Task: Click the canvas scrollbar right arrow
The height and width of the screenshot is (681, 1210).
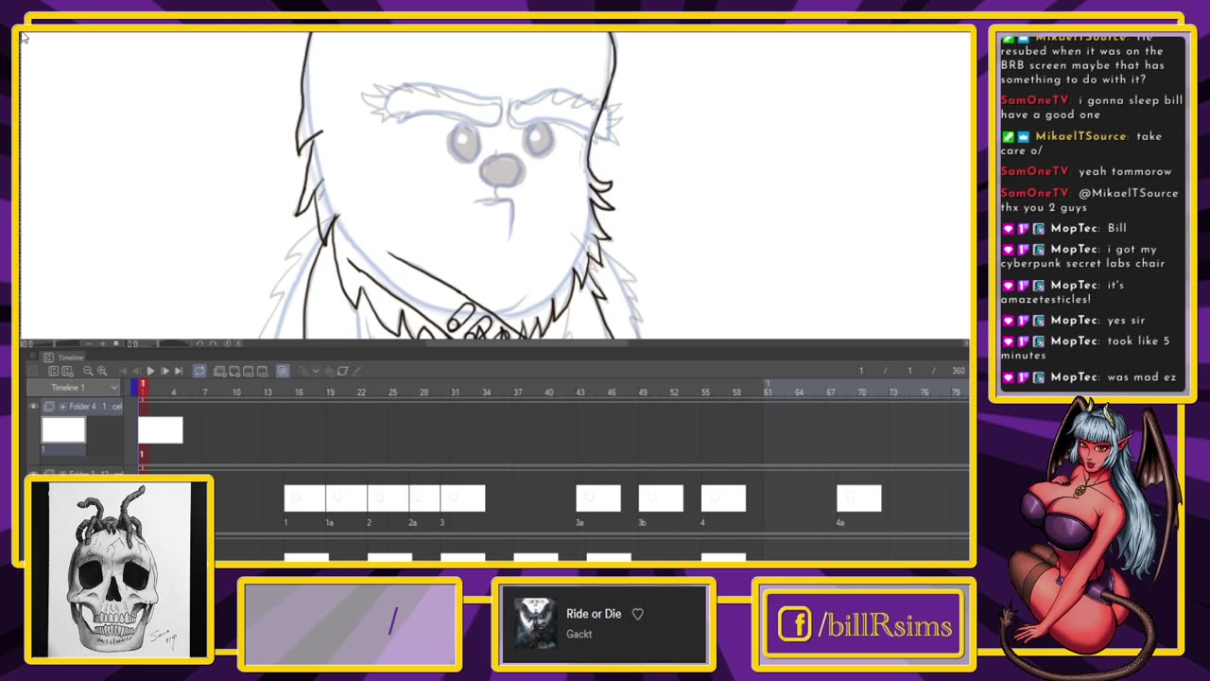Action: click(x=965, y=343)
